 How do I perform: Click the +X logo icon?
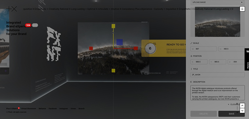tap(12, 9)
